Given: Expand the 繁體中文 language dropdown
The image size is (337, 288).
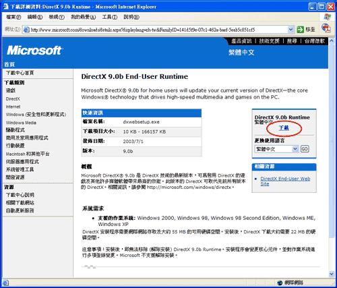Looking at the screenshot, I should (295, 149).
